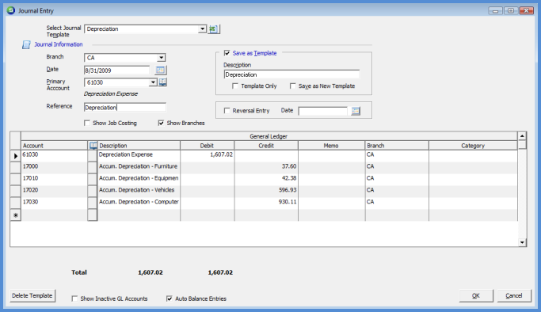The image size is (541, 312).
Task: Open the calendar picker for the journal Date
Action: [x=160, y=70]
